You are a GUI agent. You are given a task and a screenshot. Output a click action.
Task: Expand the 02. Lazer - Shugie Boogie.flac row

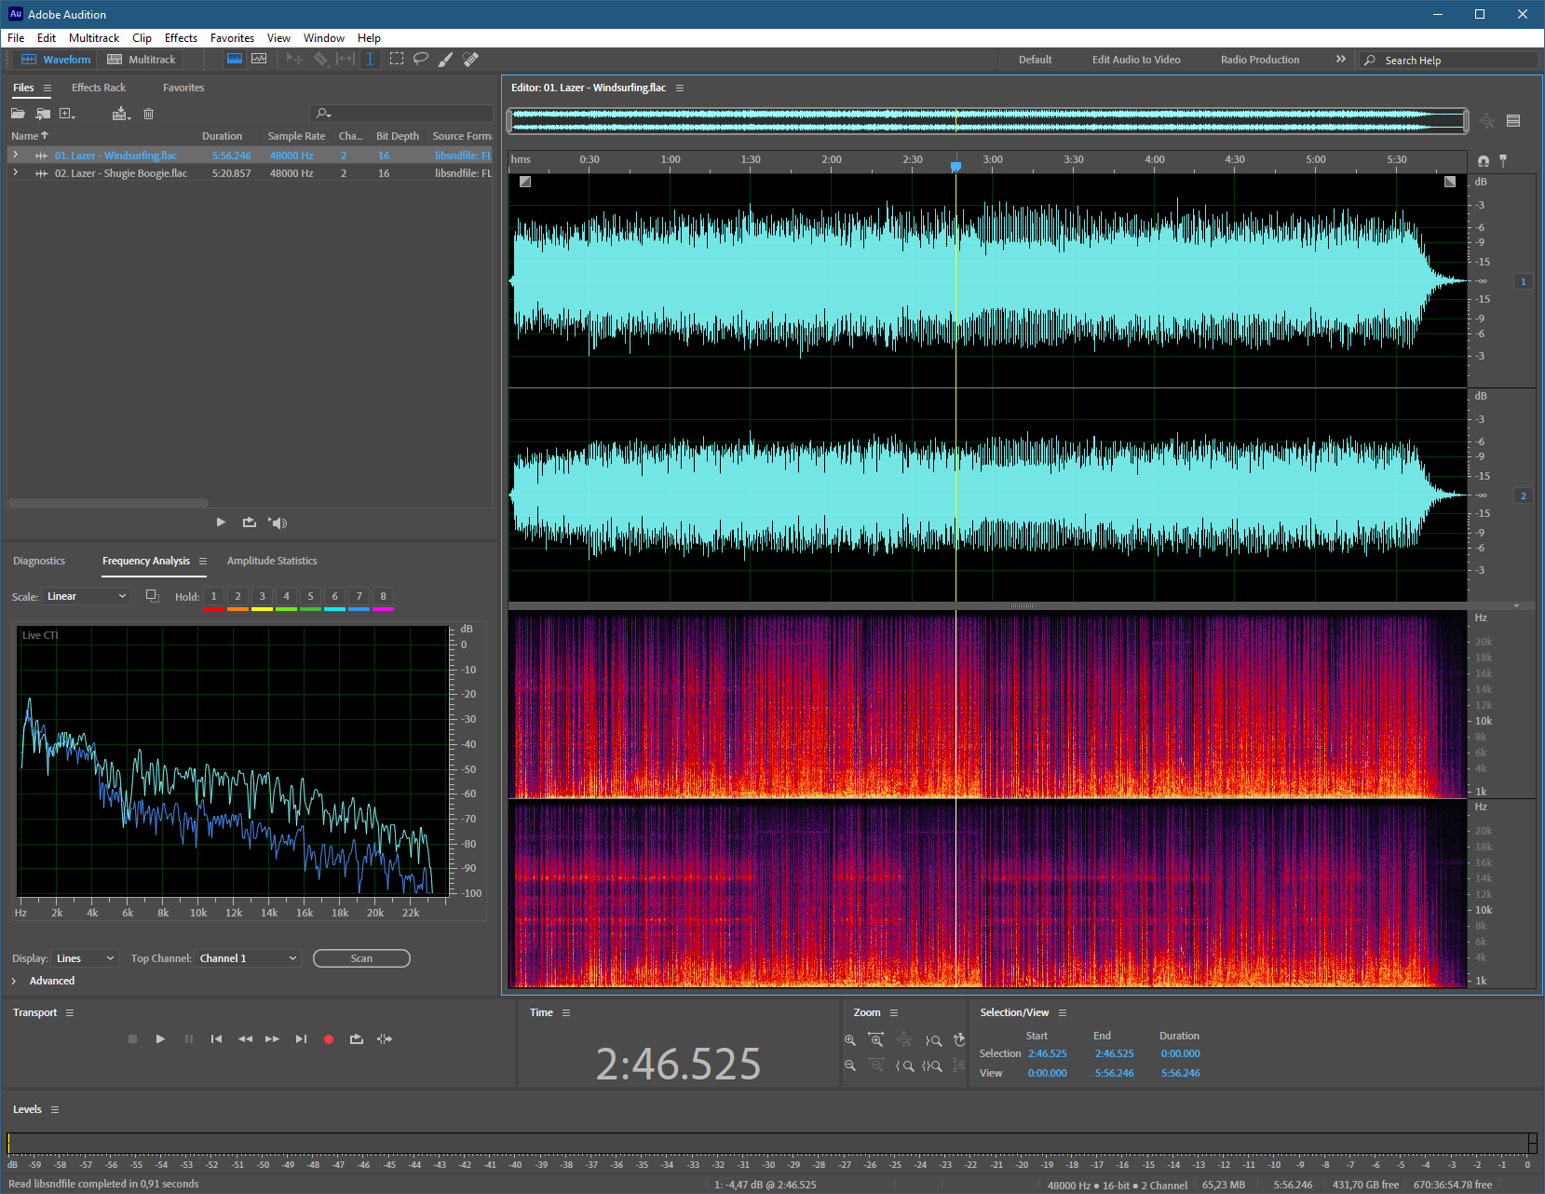point(16,172)
